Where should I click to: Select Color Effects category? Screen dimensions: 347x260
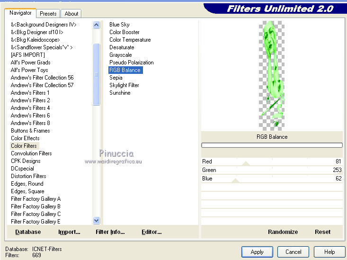point(25,138)
